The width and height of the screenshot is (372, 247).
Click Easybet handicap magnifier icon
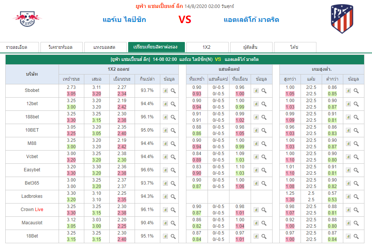pyautogui.click(x=264, y=170)
